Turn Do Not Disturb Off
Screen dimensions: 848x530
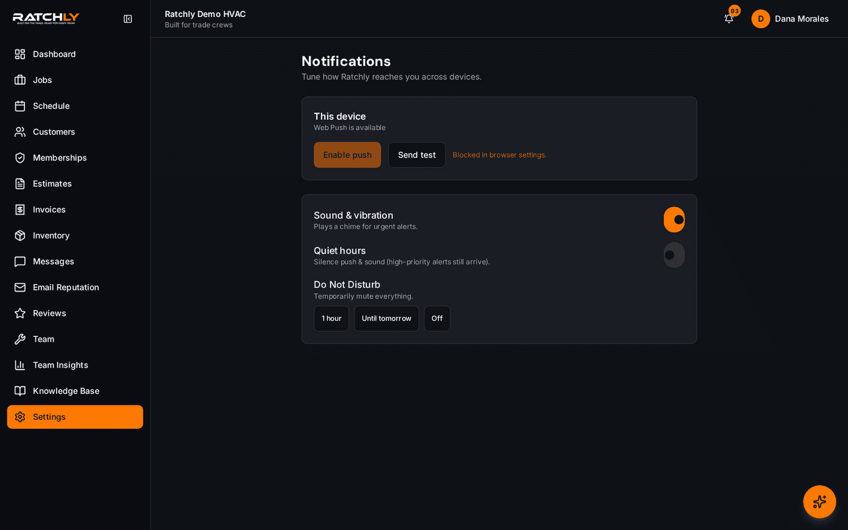[x=437, y=319]
